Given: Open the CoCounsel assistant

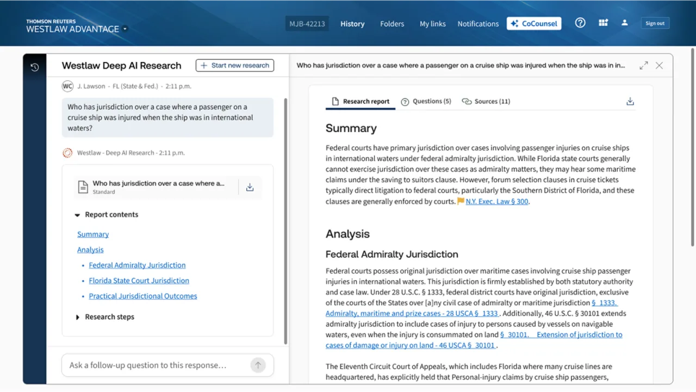Looking at the screenshot, I should (x=534, y=23).
